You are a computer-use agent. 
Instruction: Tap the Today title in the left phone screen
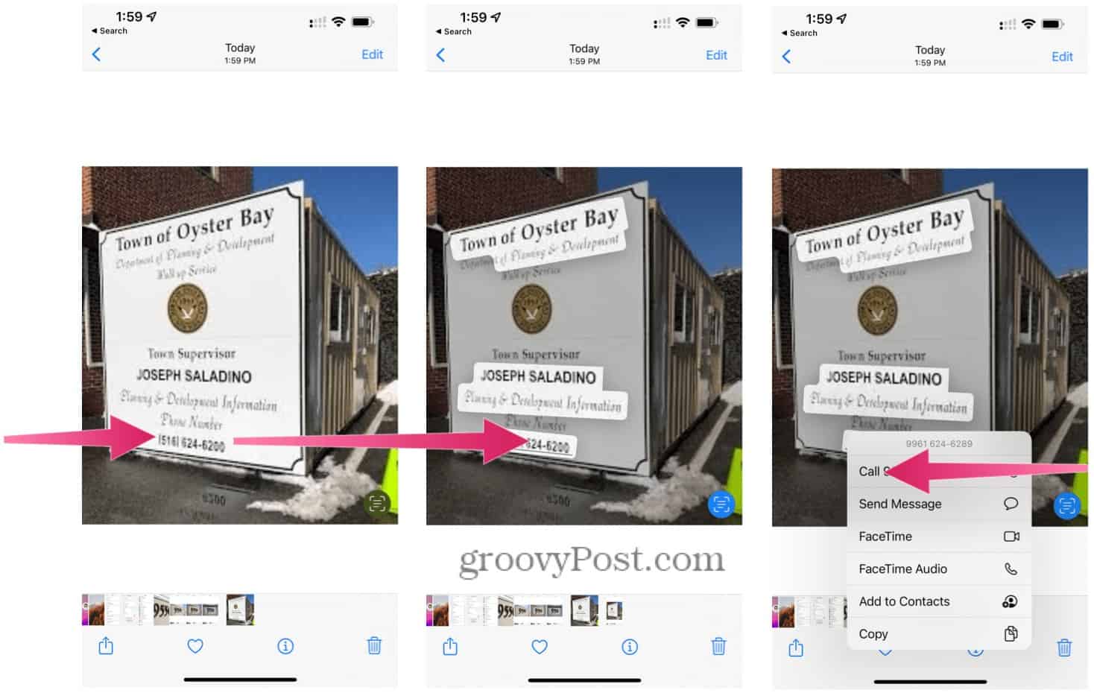coord(240,48)
